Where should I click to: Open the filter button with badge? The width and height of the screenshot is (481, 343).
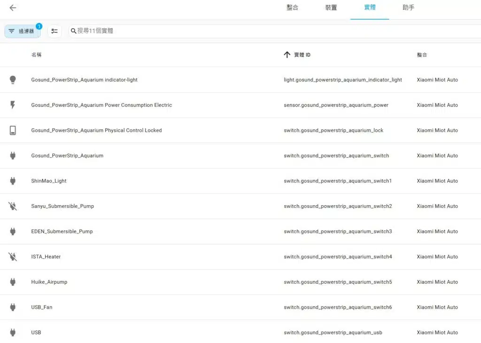click(x=23, y=31)
